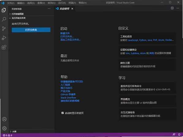The width and height of the screenshot is (183, 137).
Task: Open the GitHub 存储库 link
Action: (68, 94)
